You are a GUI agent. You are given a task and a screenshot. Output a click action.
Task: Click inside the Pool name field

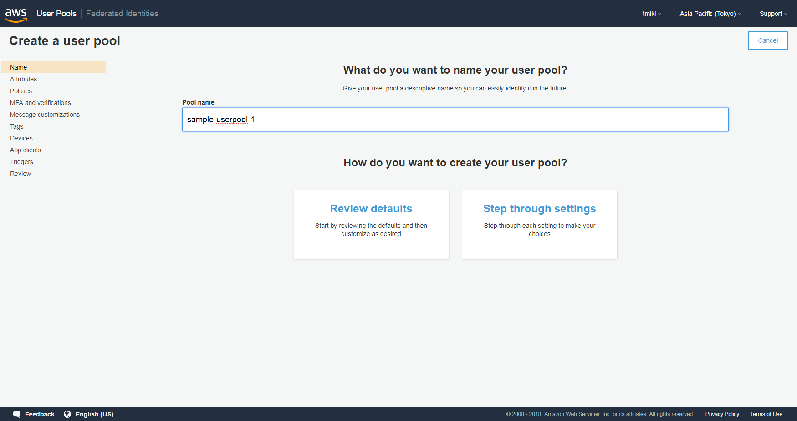point(455,120)
